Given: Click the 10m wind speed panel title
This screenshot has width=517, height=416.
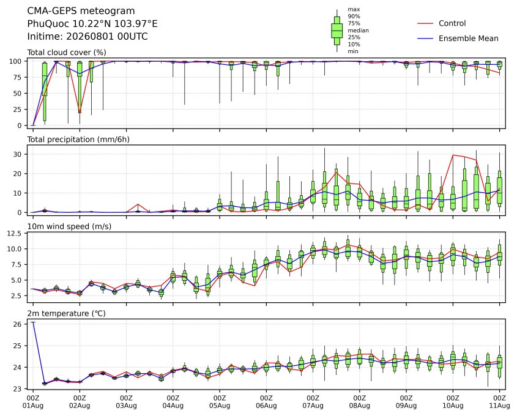Looking at the screenshot, I should [69, 226].
